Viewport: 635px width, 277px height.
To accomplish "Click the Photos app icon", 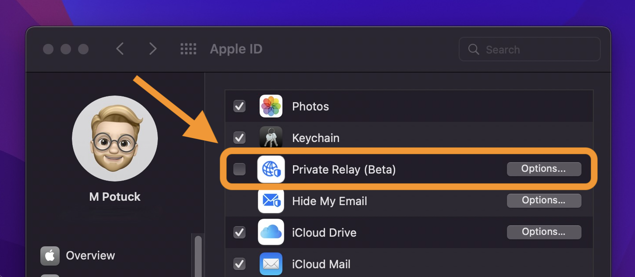I will tap(271, 106).
